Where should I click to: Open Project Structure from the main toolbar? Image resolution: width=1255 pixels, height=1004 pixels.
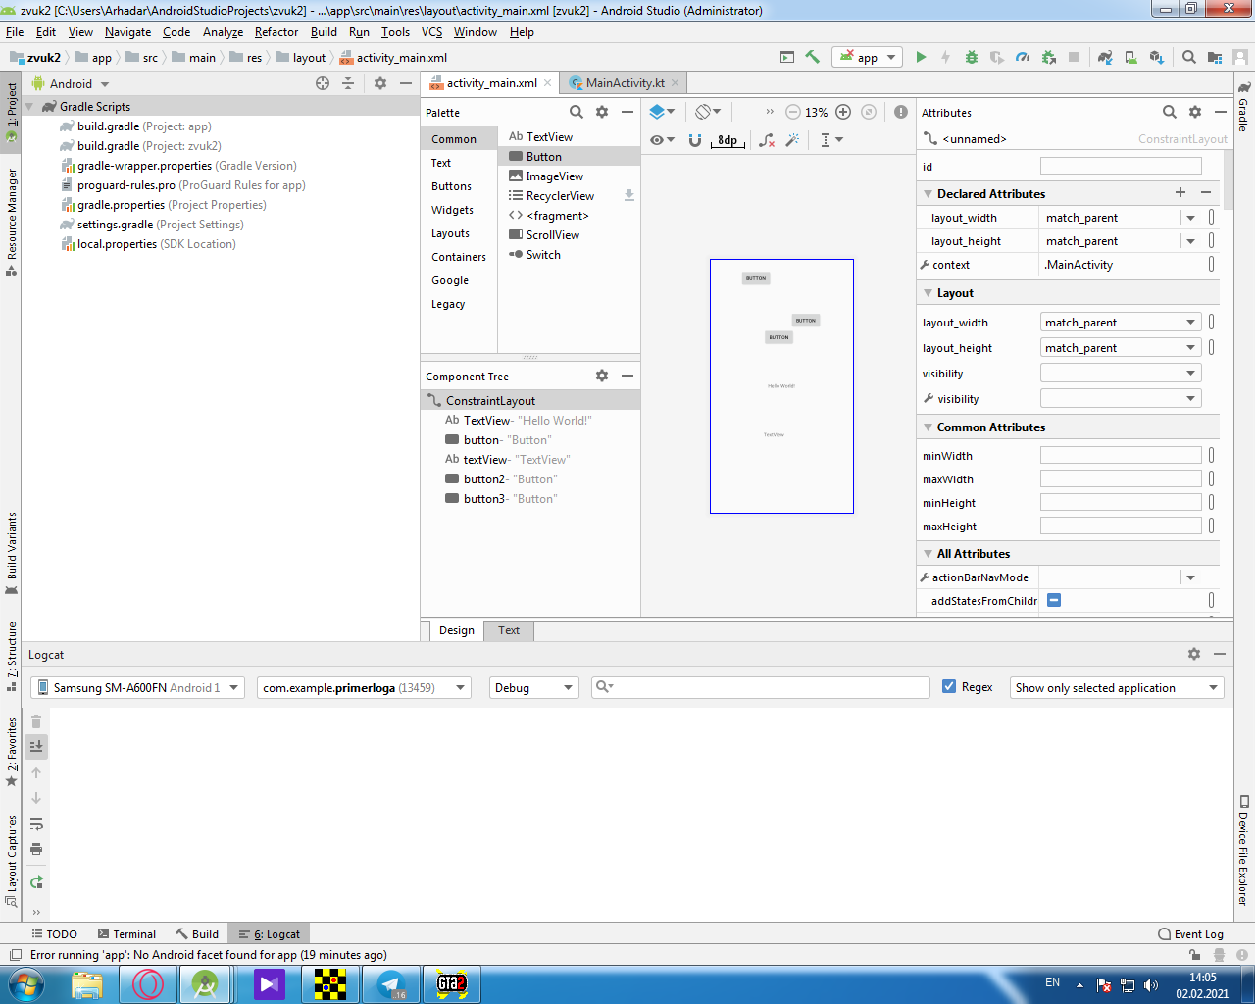point(1215,57)
